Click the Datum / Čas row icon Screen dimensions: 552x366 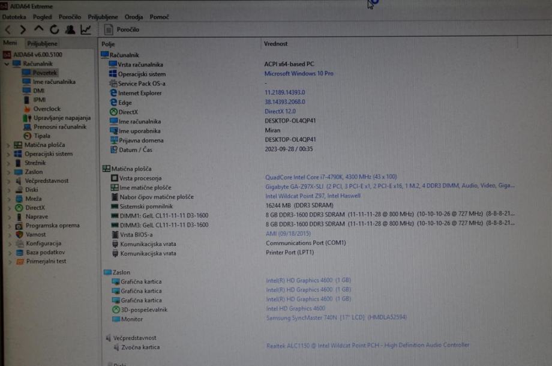pos(114,149)
